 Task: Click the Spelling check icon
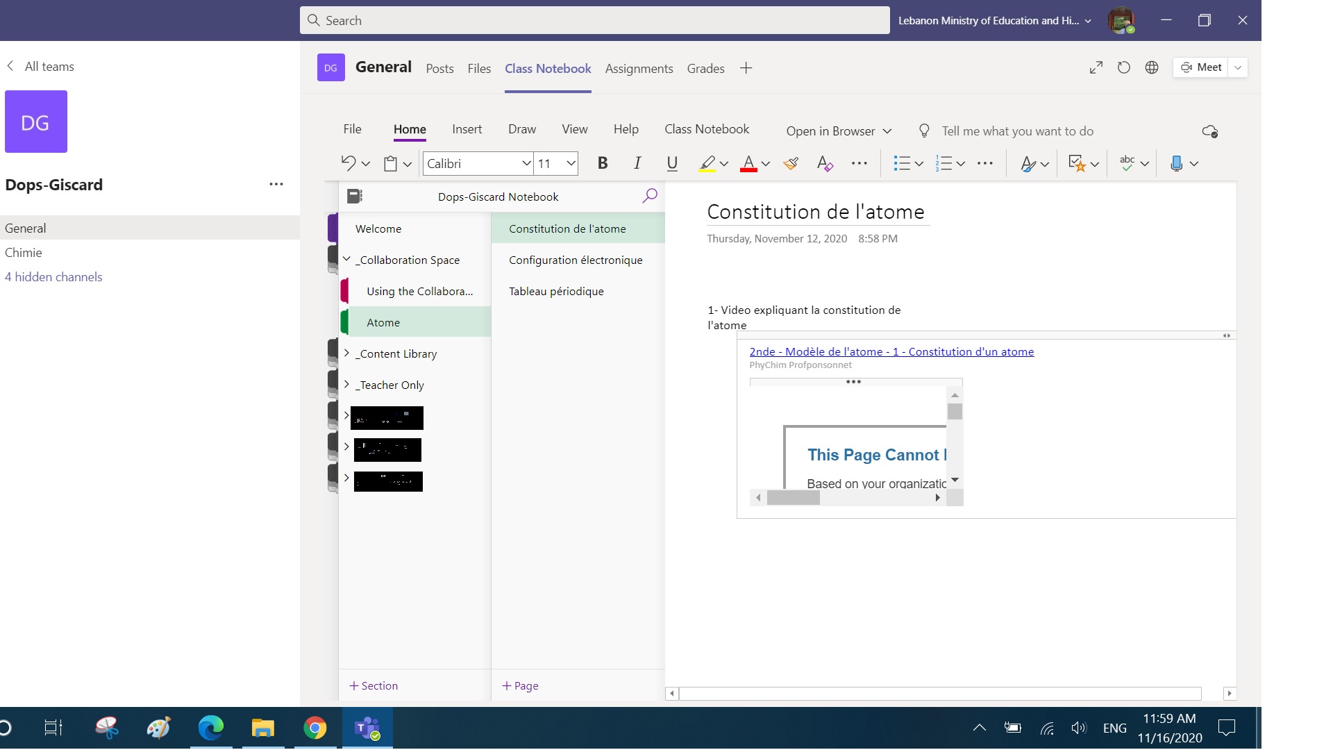pos(1127,163)
